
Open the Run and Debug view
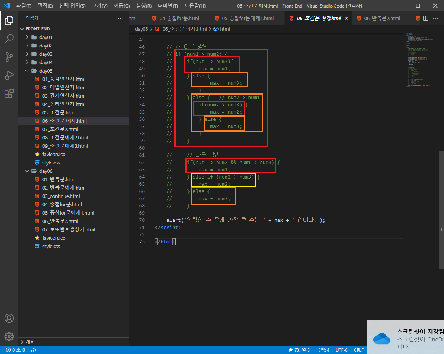point(9,75)
